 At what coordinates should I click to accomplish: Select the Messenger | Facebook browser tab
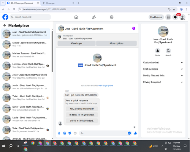pos(23,3)
